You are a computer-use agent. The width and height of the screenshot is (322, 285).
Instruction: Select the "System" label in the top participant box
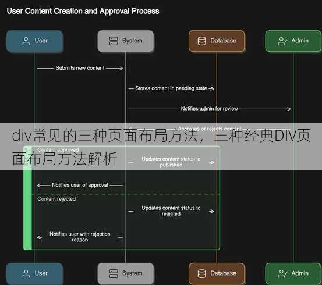[x=132, y=41]
